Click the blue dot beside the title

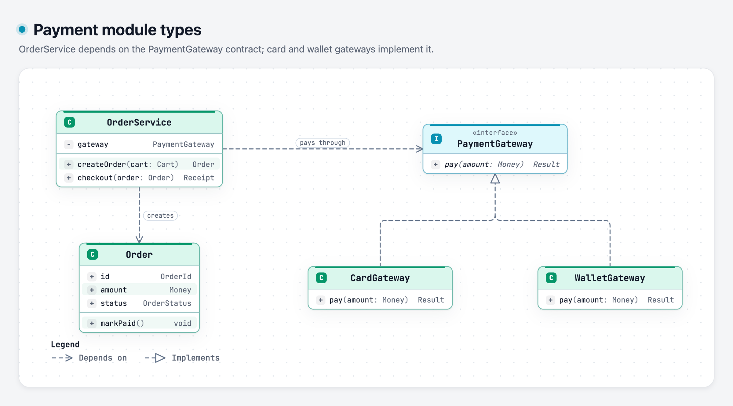point(22,30)
